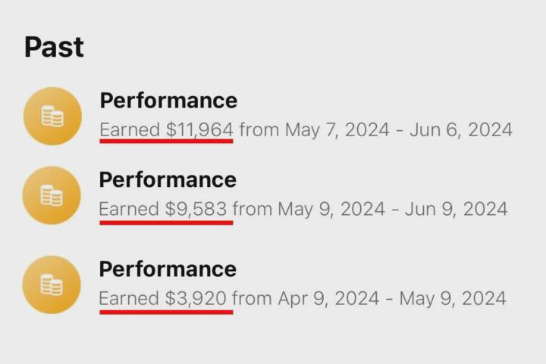Select the Jun 9, 2024 end date
The image size is (546, 364).
click(457, 209)
